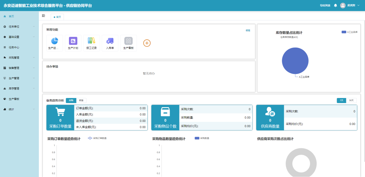
Task: Click the 入库金额(元) row label
Action: (85, 115)
